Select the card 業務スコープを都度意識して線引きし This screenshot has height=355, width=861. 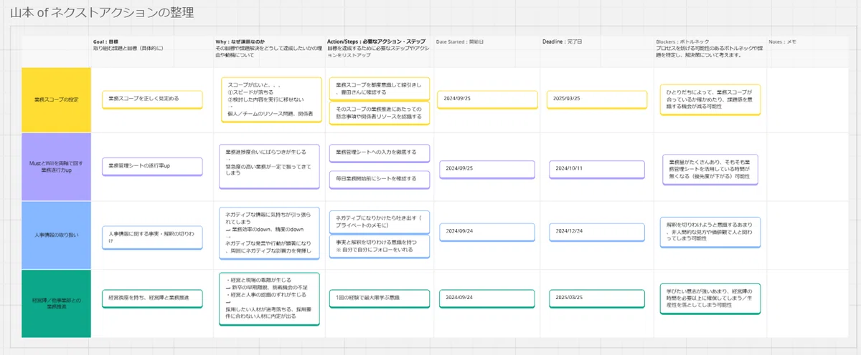coord(380,88)
